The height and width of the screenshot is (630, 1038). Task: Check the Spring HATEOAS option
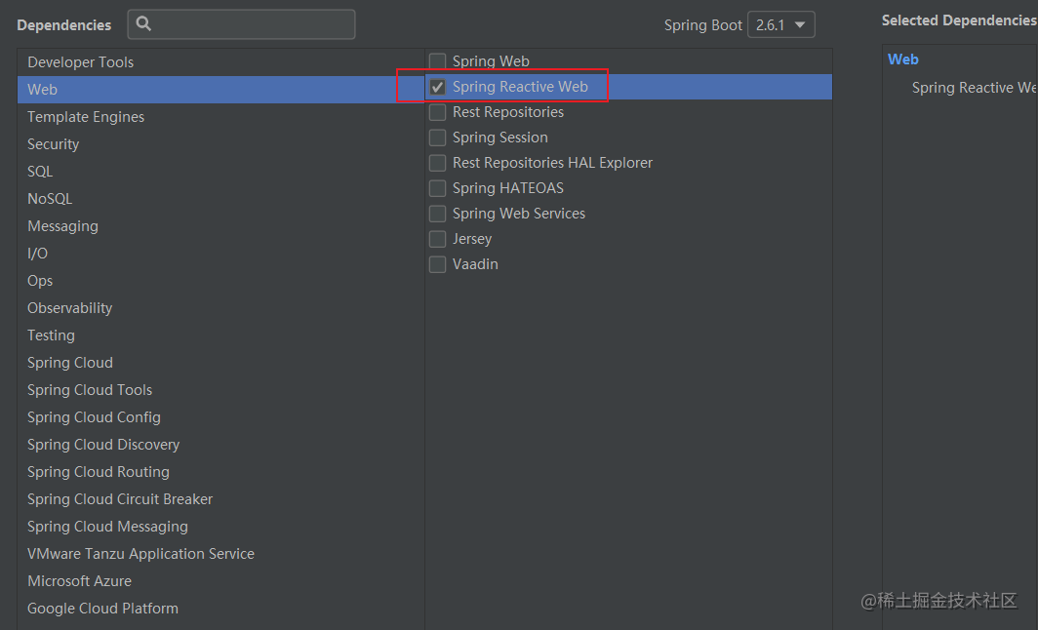(x=438, y=188)
